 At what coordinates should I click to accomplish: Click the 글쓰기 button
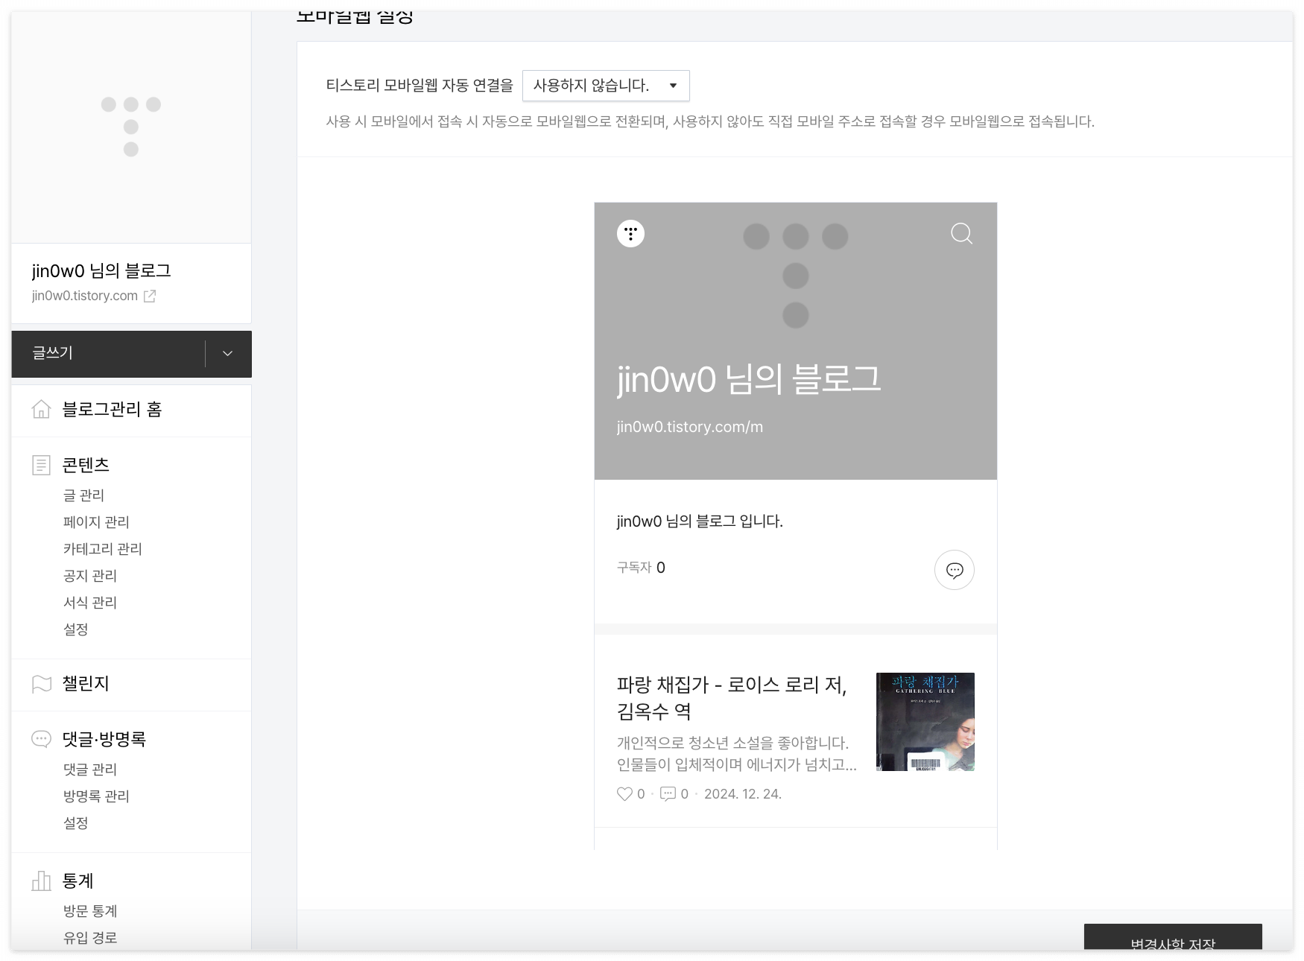pos(108,354)
